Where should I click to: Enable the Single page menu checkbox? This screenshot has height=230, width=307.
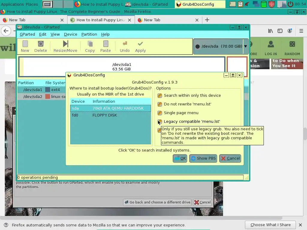coord(160,113)
